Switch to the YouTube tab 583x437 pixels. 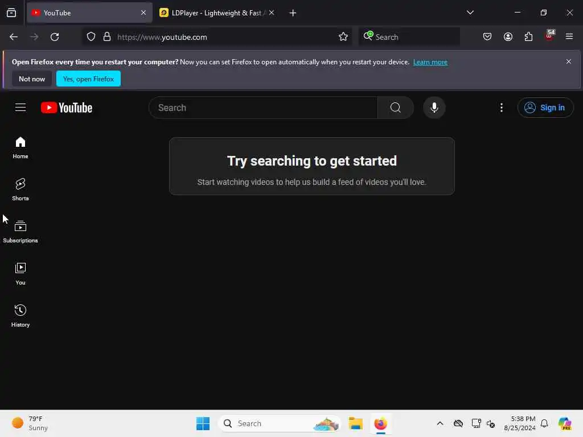[x=89, y=13]
